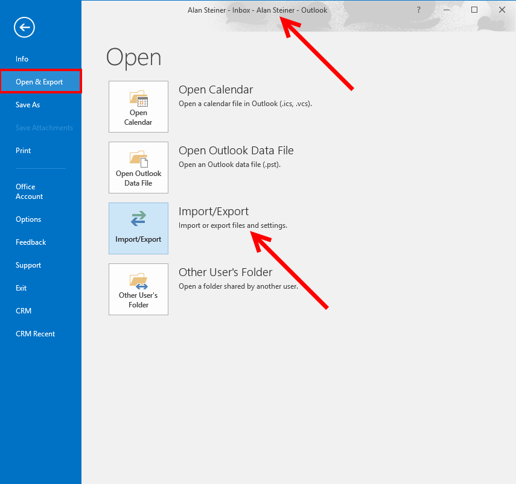Open CRM Recent in the sidebar

click(35, 334)
